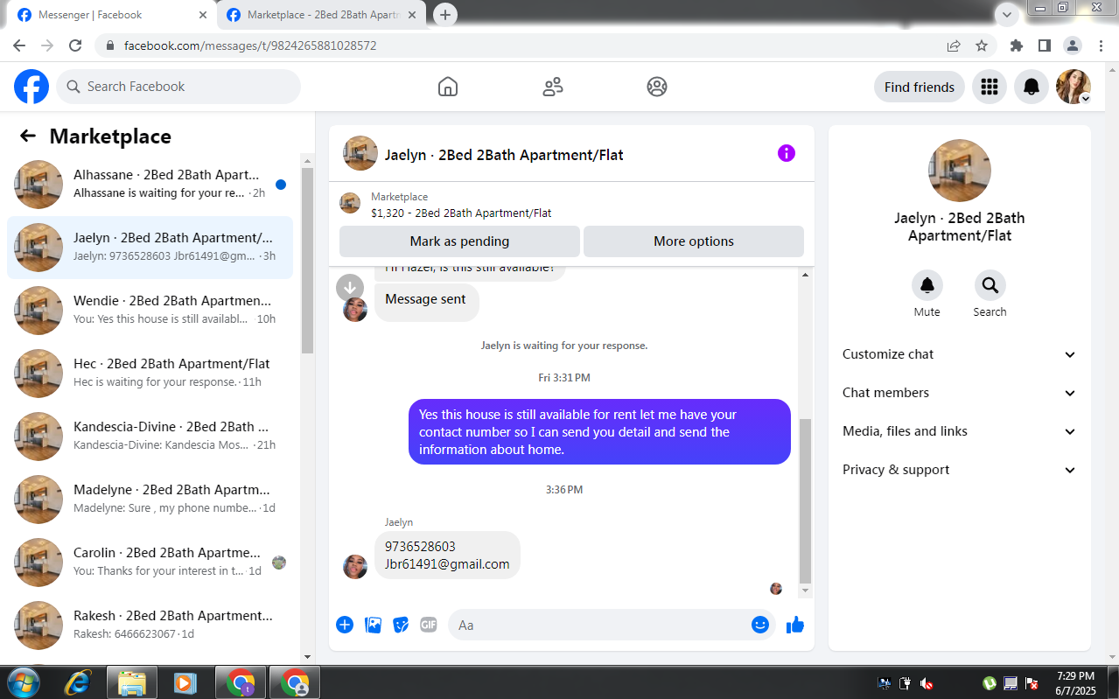Click in the Search Facebook field

point(178,87)
